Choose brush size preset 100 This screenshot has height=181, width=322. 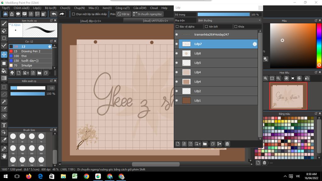click(13, 149)
